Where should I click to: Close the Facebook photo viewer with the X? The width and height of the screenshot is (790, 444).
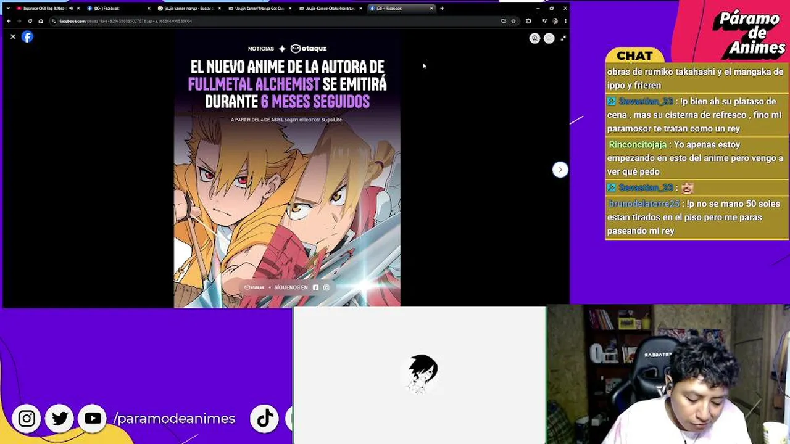coord(13,37)
